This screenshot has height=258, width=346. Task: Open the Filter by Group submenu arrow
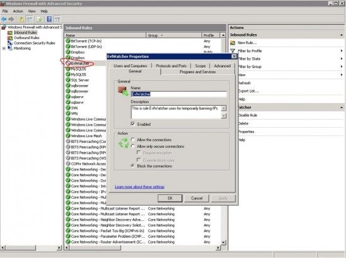[x=342, y=67]
